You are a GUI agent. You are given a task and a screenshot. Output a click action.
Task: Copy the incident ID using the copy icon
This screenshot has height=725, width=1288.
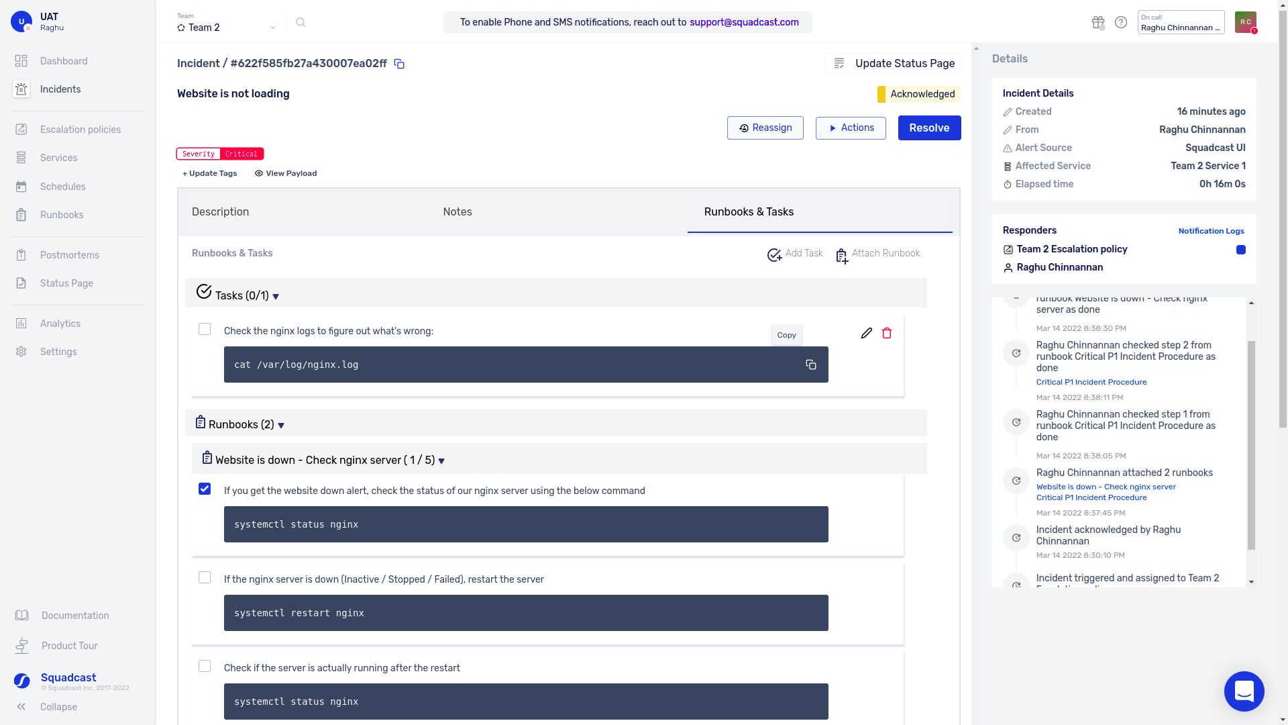[399, 63]
